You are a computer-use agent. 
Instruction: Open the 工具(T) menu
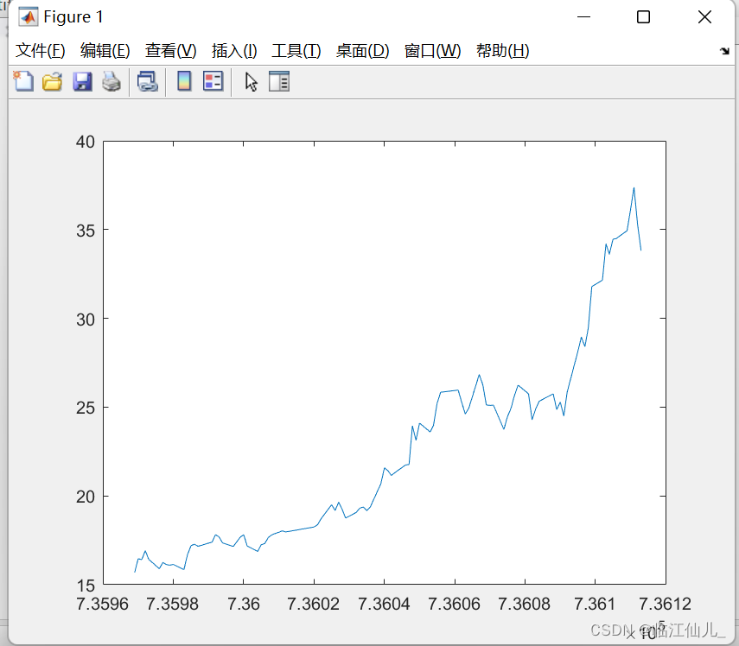tap(296, 50)
